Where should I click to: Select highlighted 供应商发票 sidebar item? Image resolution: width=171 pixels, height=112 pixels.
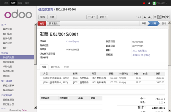coord(17,57)
